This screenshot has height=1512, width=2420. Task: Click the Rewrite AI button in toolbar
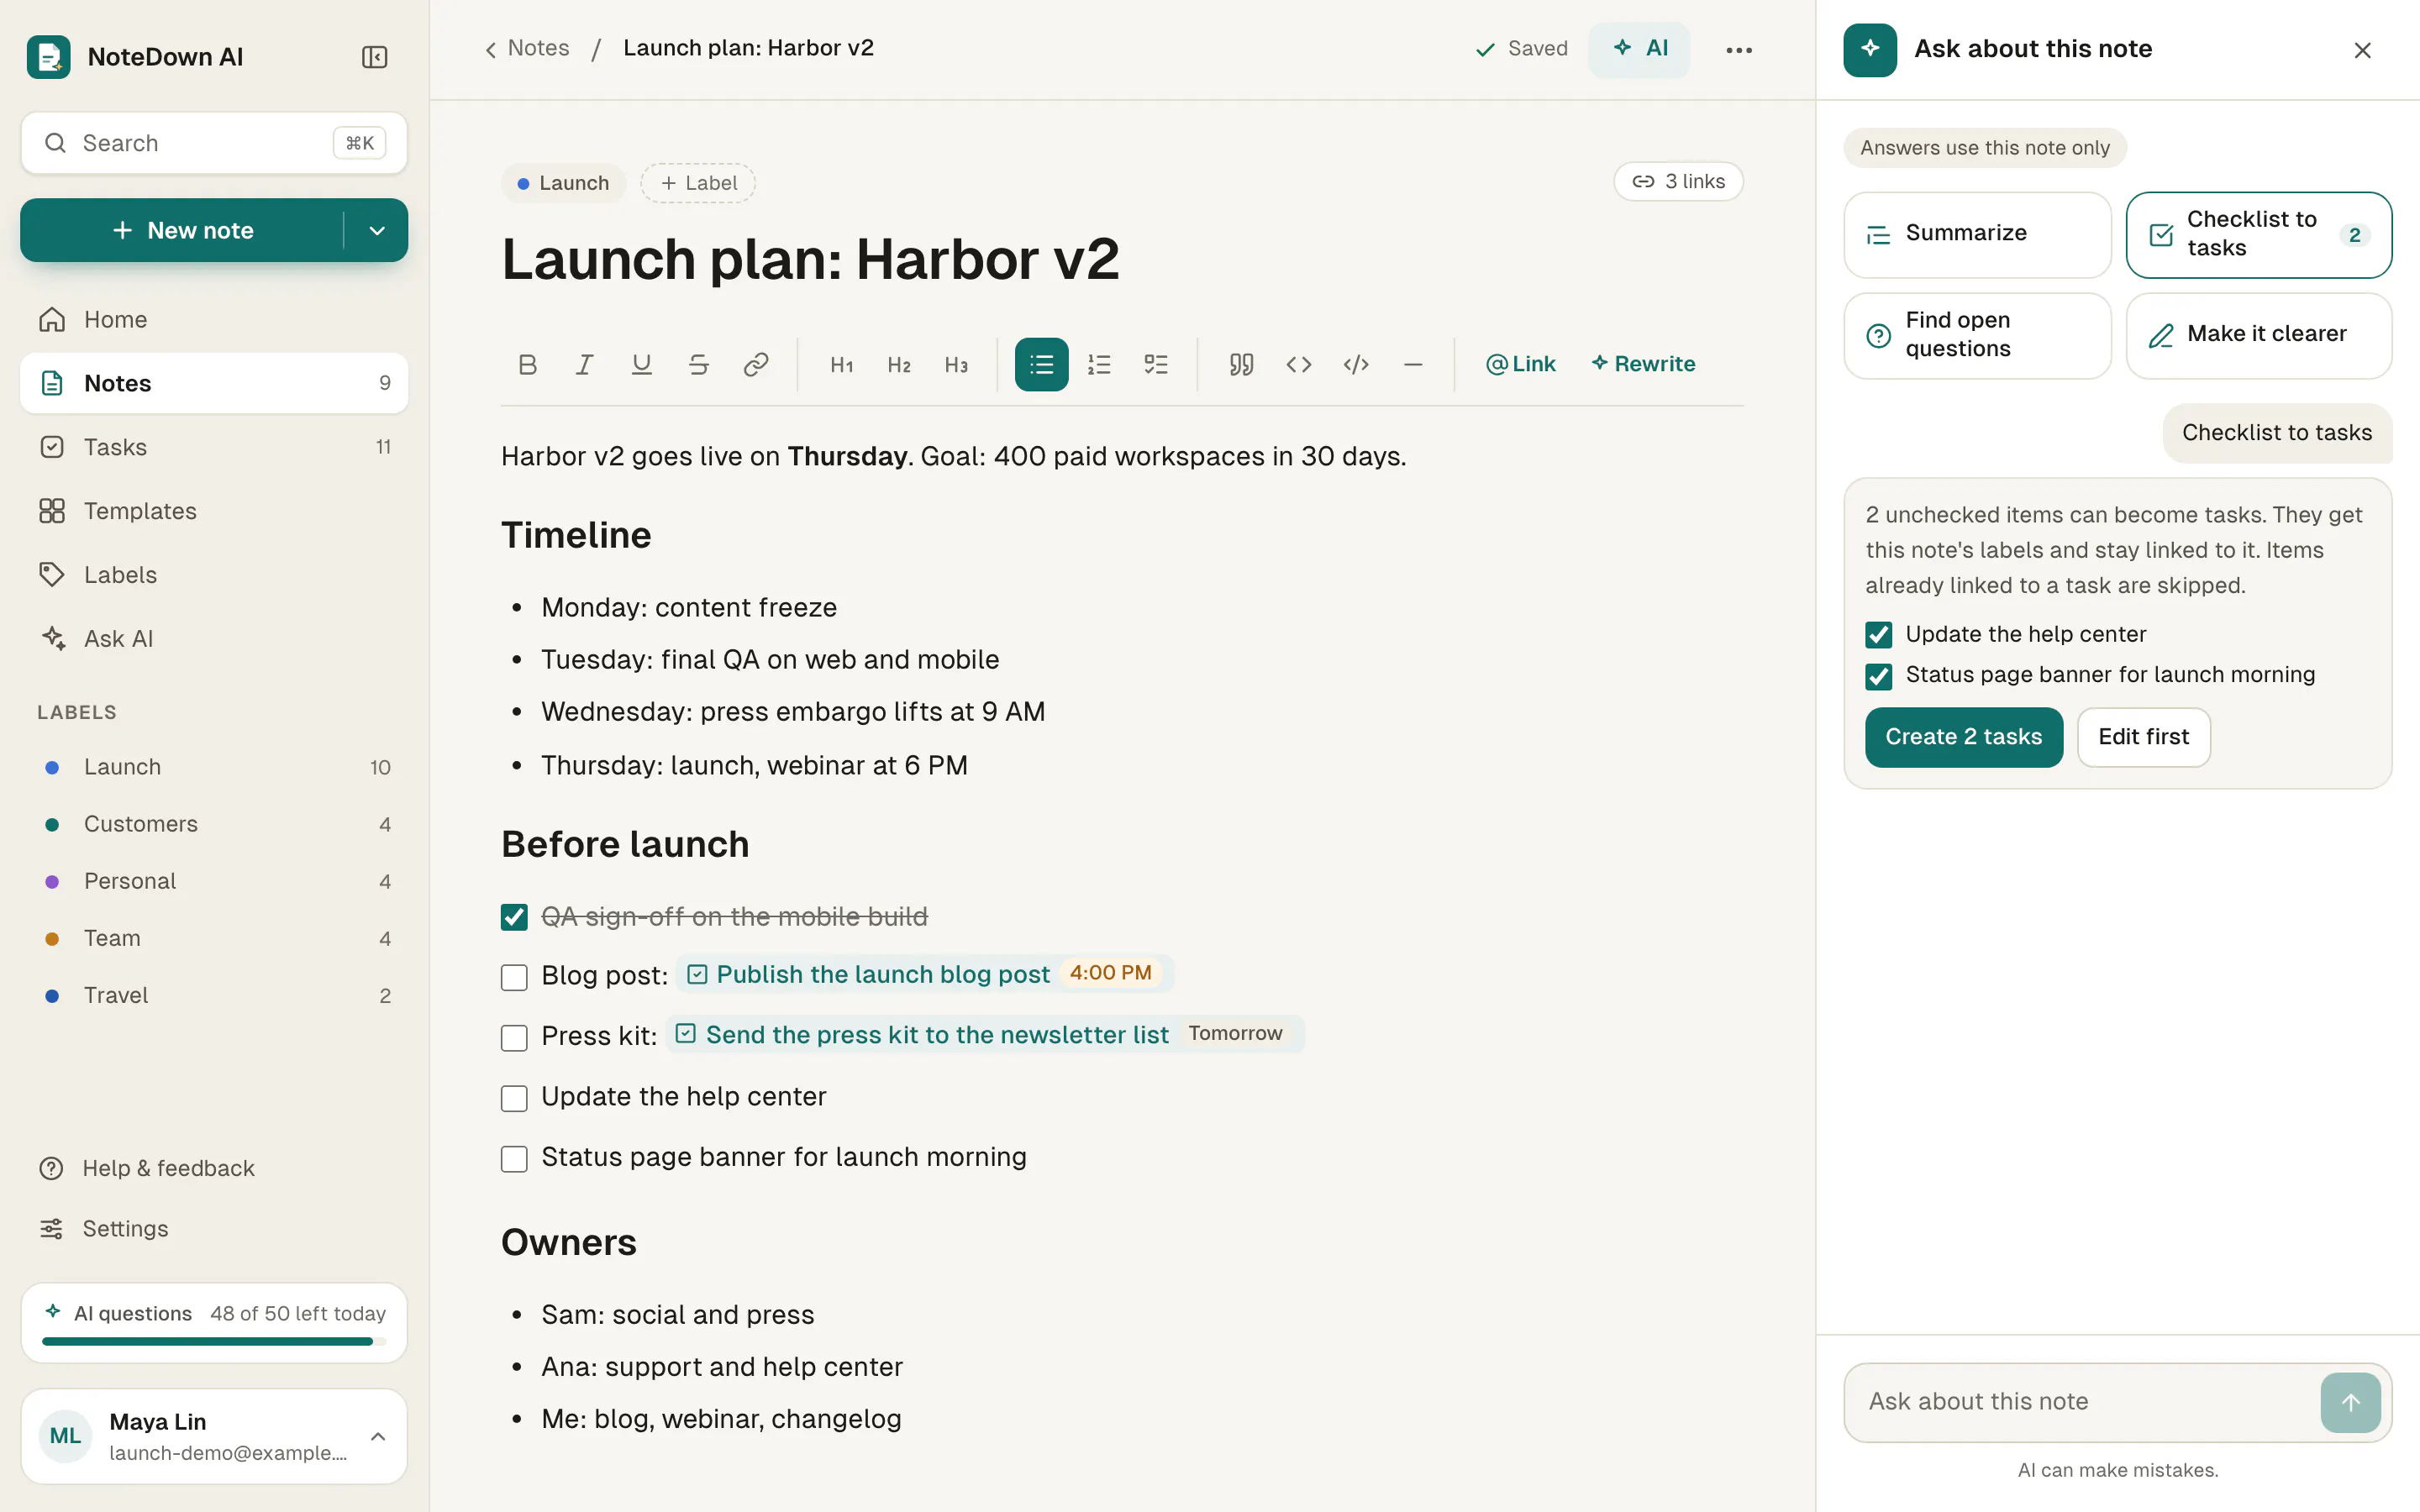(1643, 364)
